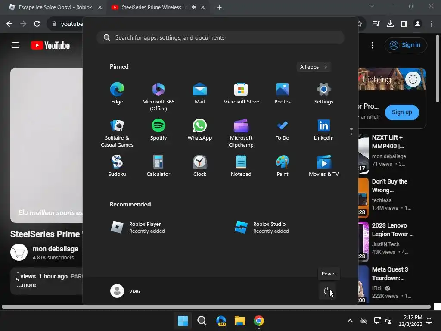
Task: Reload the YouTube page
Action: [x=37, y=24]
